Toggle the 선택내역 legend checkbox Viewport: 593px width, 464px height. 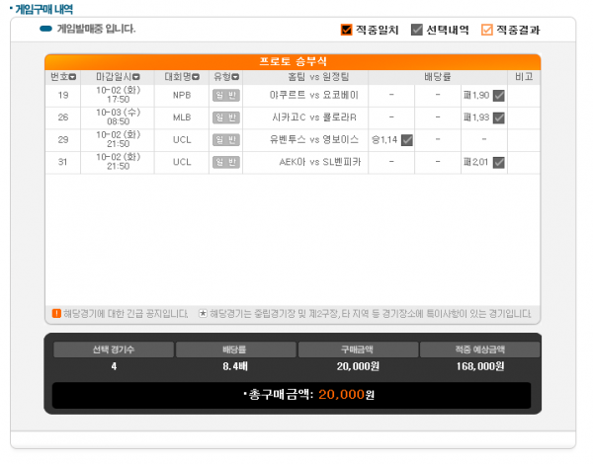click(417, 30)
